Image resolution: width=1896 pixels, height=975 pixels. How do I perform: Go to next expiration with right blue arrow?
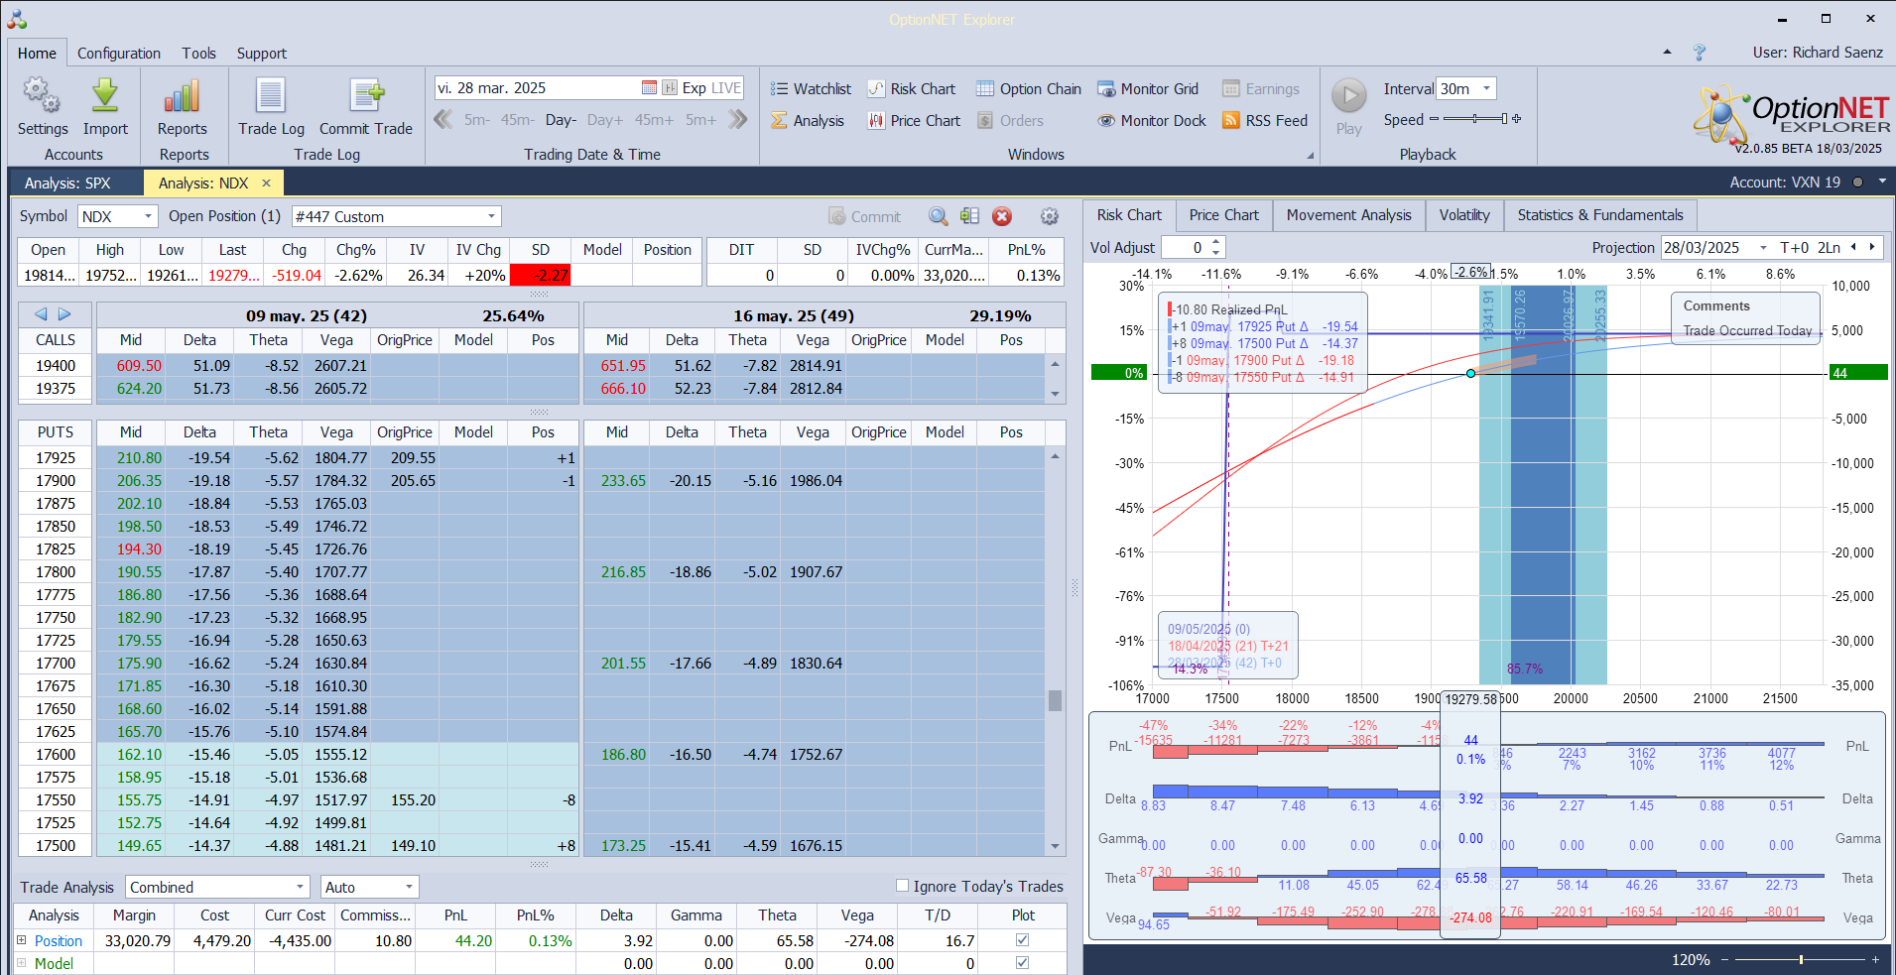[64, 314]
